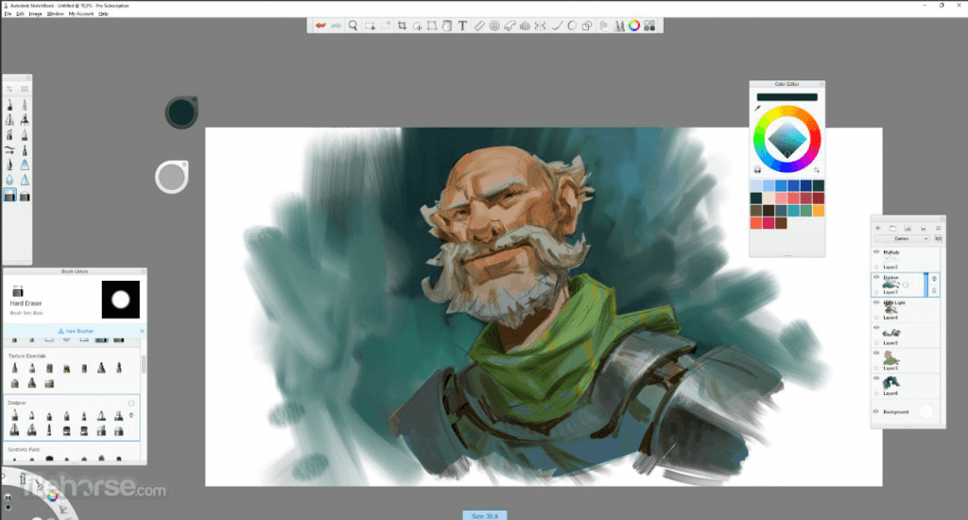Hide the Background layer
Image resolution: width=968 pixels, height=520 pixels.
(876, 411)
